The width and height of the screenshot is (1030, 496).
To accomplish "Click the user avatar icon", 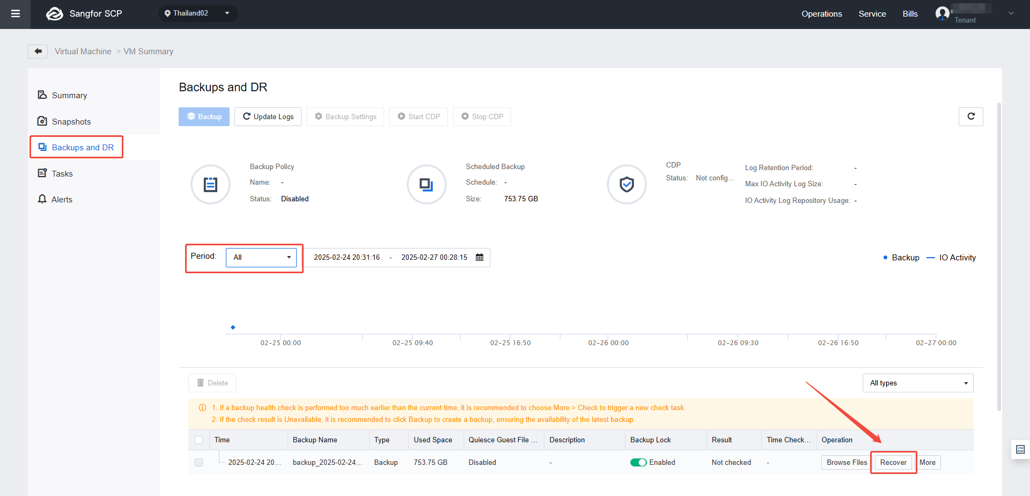I will 942,13.
